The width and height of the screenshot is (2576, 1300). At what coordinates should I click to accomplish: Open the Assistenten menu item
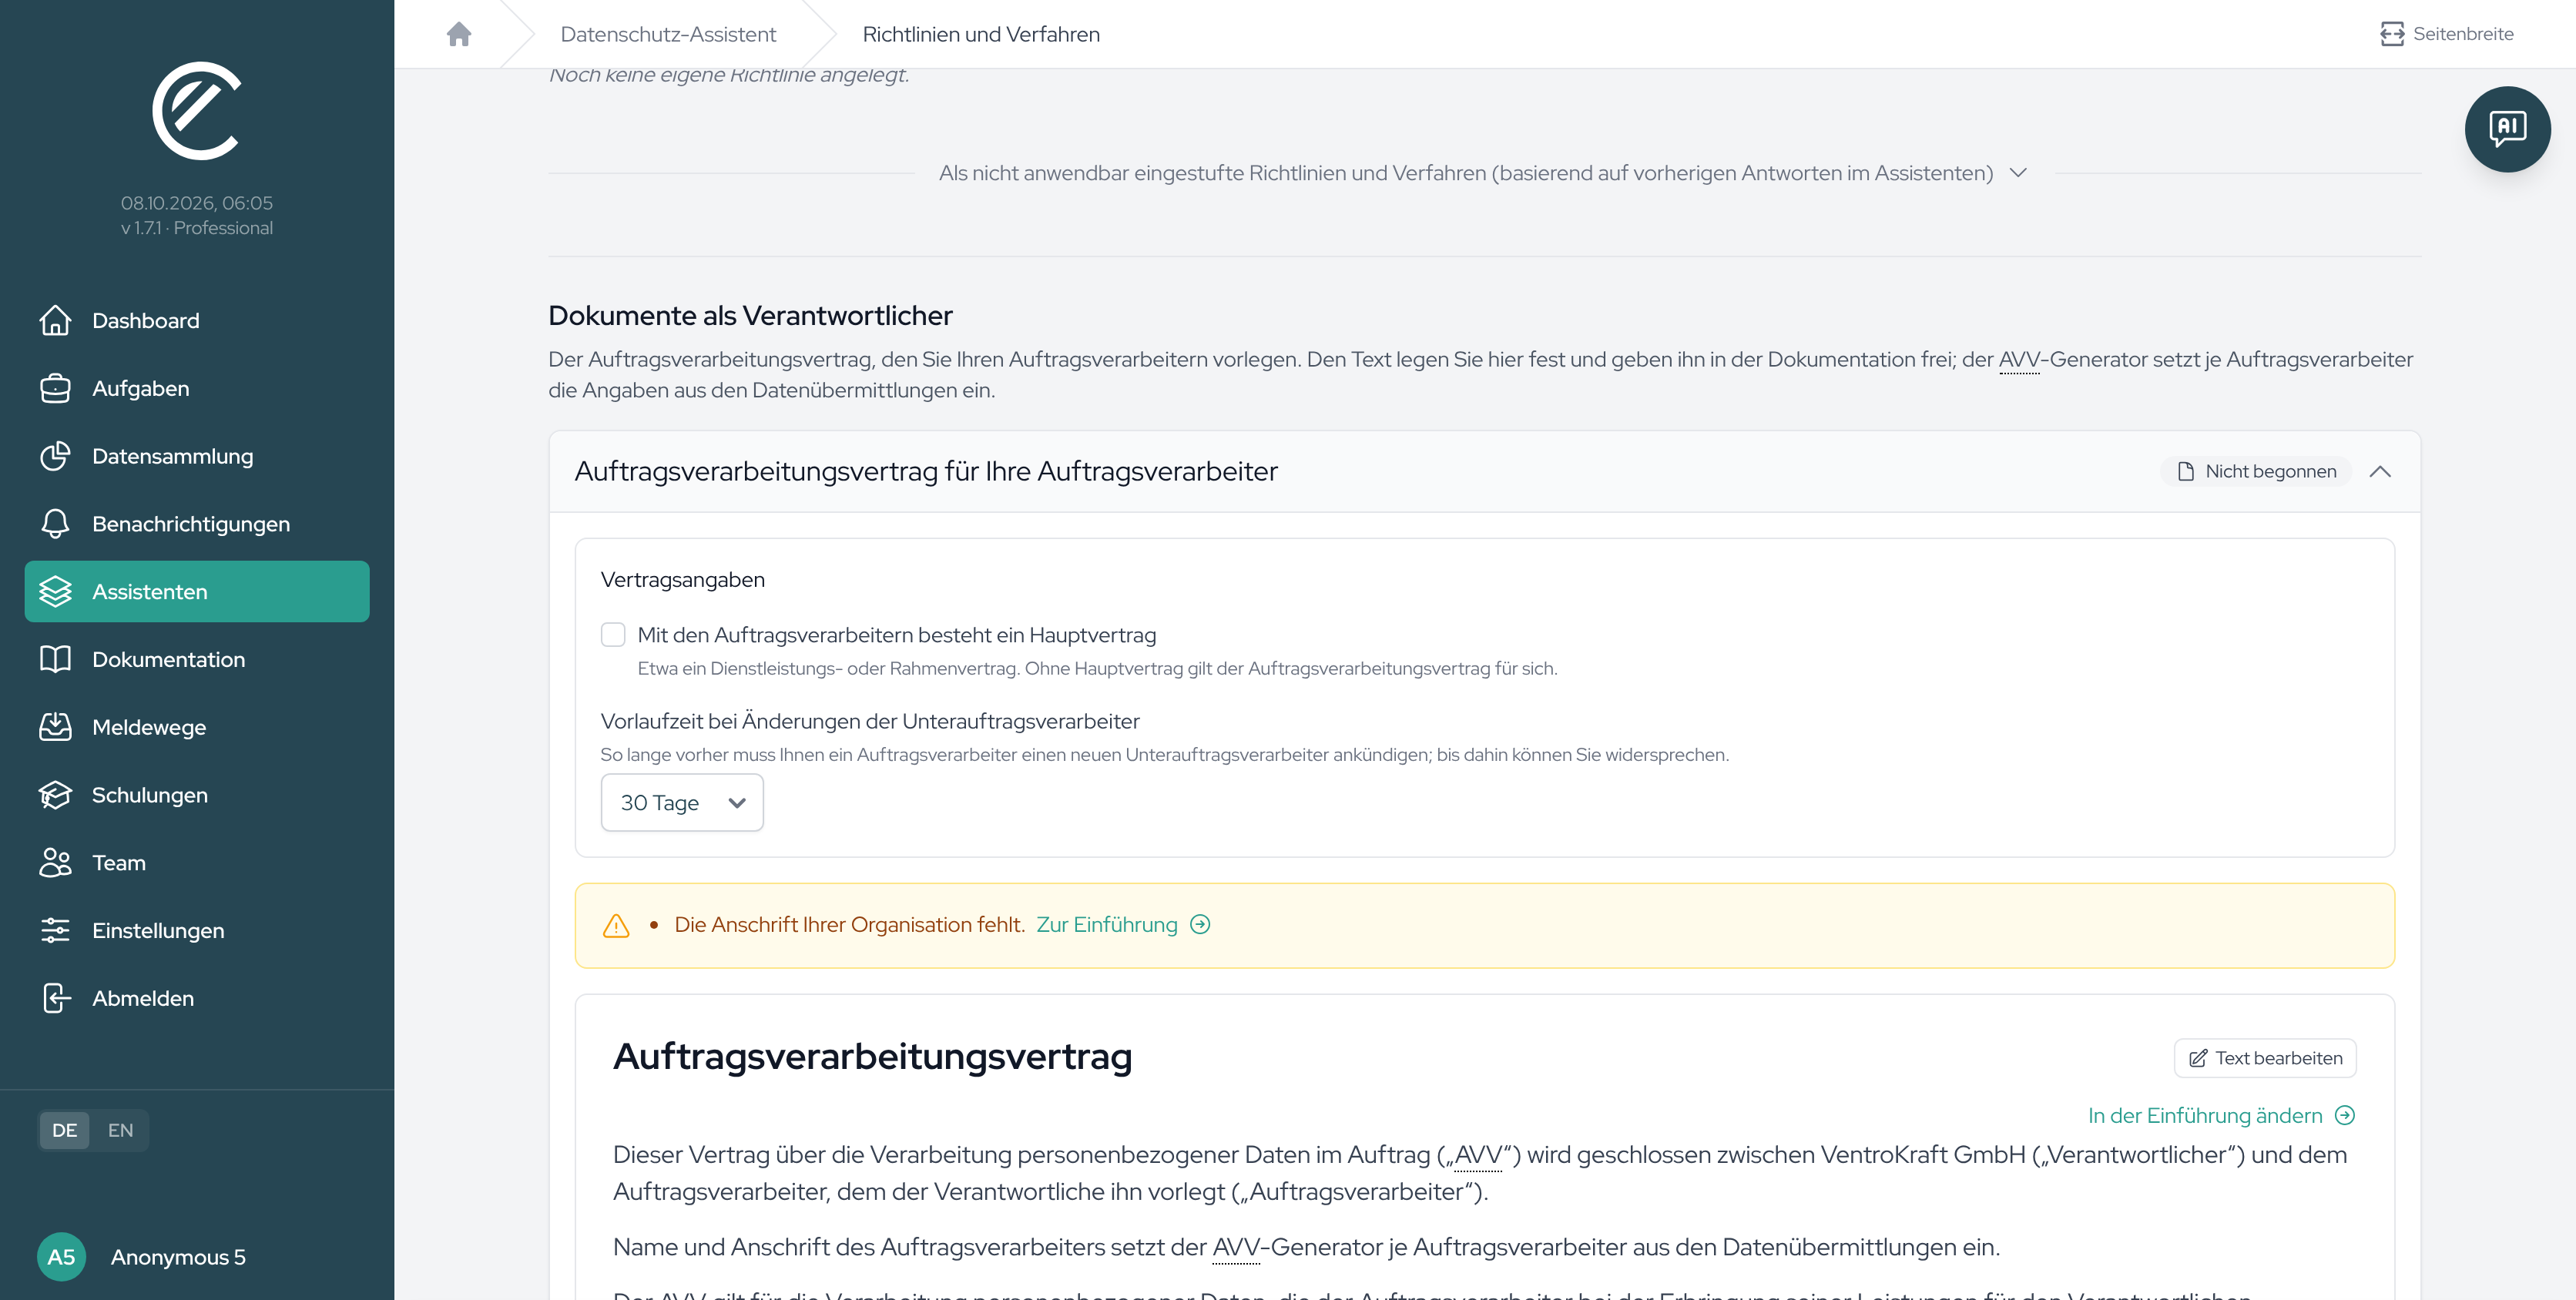(197, 591)
